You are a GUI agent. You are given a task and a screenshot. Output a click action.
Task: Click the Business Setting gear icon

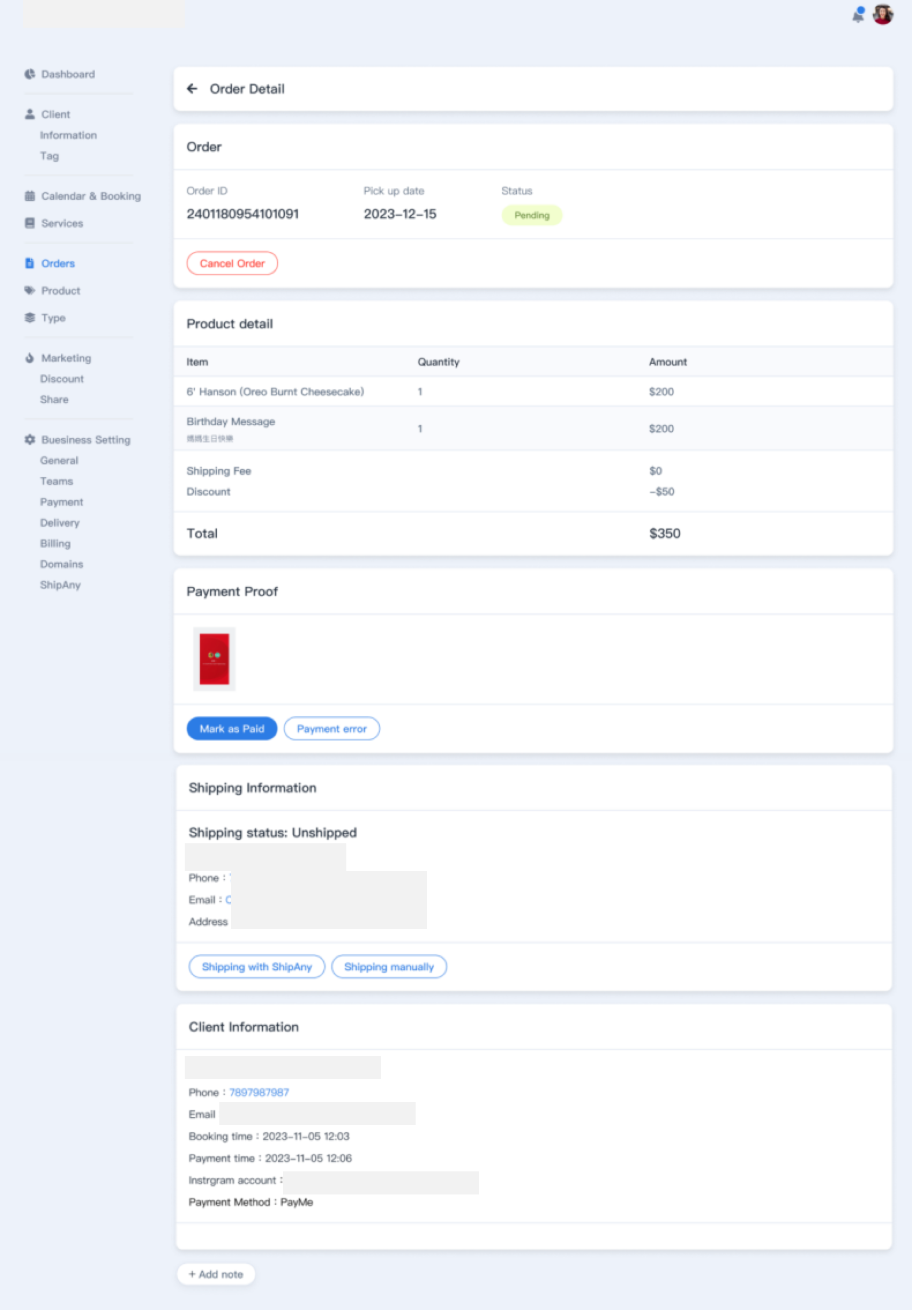[29, 440]
